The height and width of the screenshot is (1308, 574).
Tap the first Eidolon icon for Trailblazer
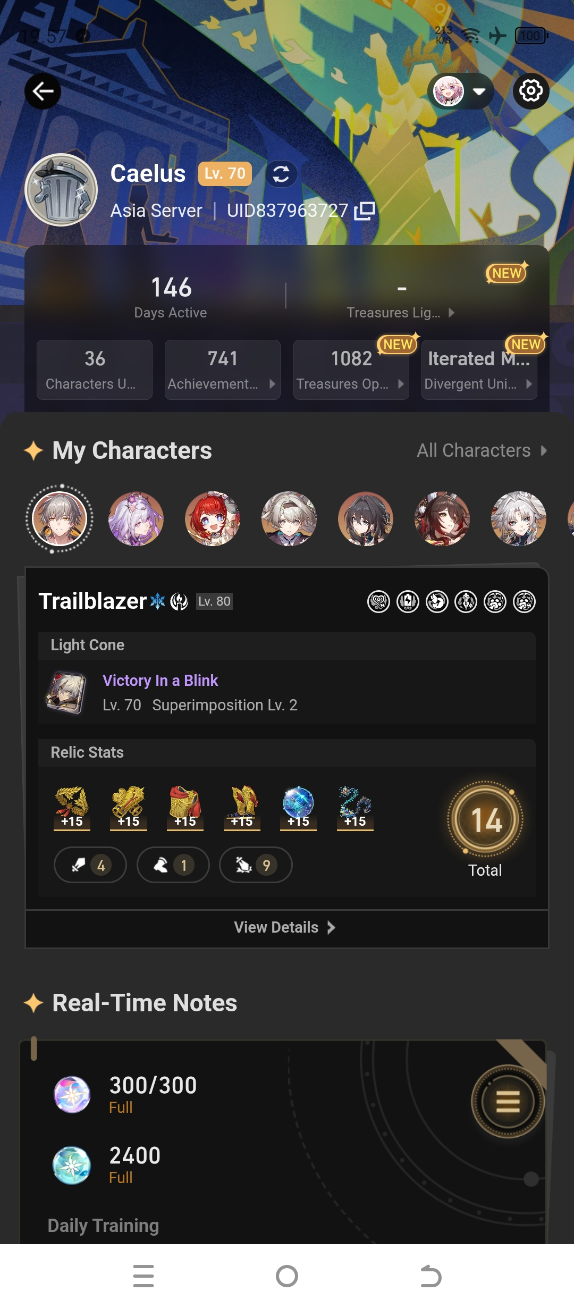[379, 602]
